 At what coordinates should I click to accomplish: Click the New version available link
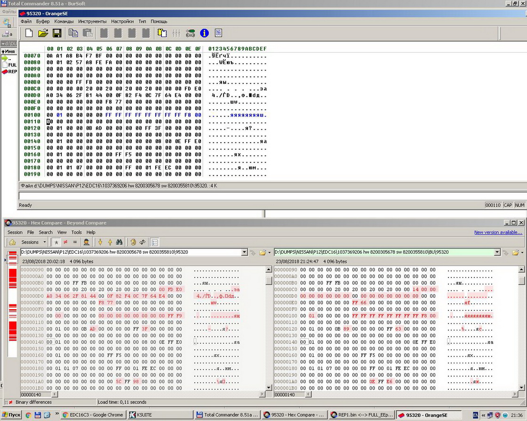[x=498, y=232]
